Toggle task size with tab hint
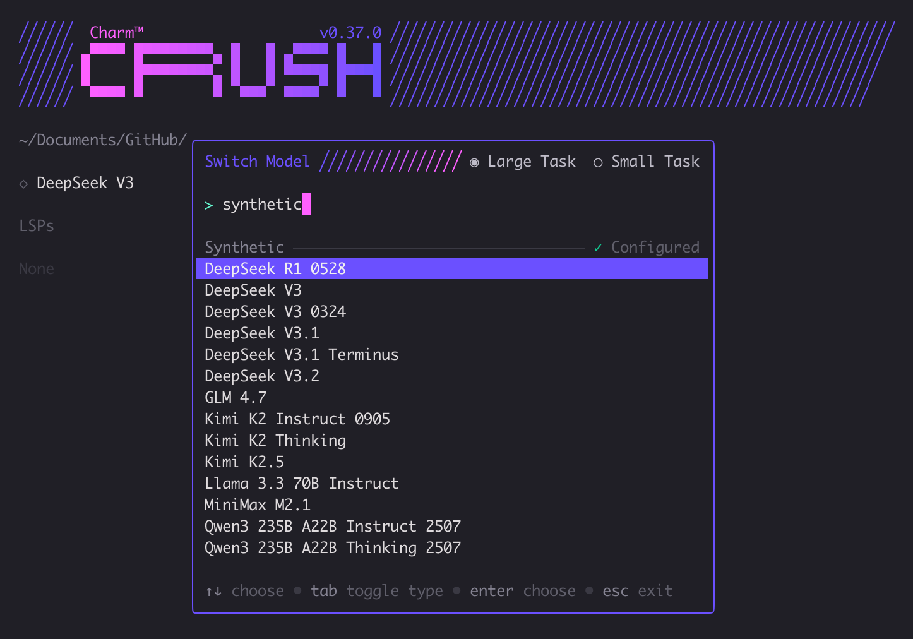913x639 pixels. pyautogui.click(x=324, y=590)
